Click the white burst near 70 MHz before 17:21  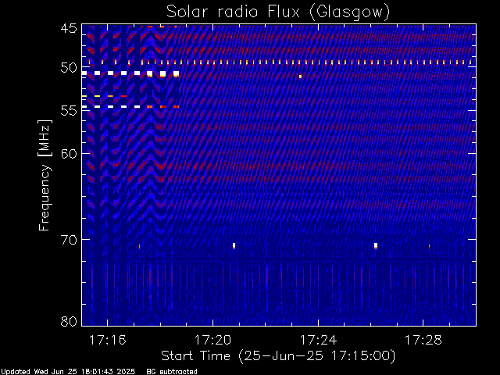coord(234,245)
